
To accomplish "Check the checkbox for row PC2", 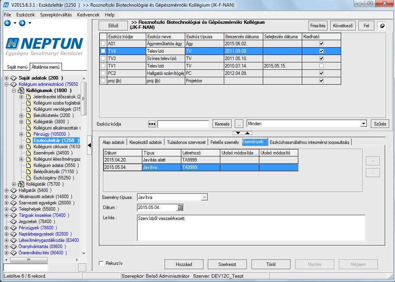I will coord(103,73).
